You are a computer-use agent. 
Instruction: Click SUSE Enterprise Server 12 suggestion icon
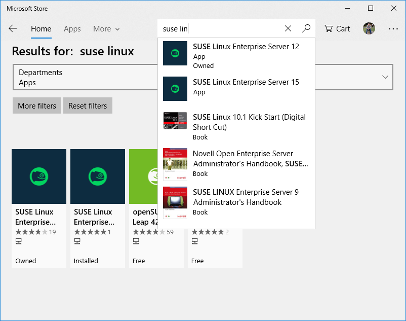click(175, 53)
